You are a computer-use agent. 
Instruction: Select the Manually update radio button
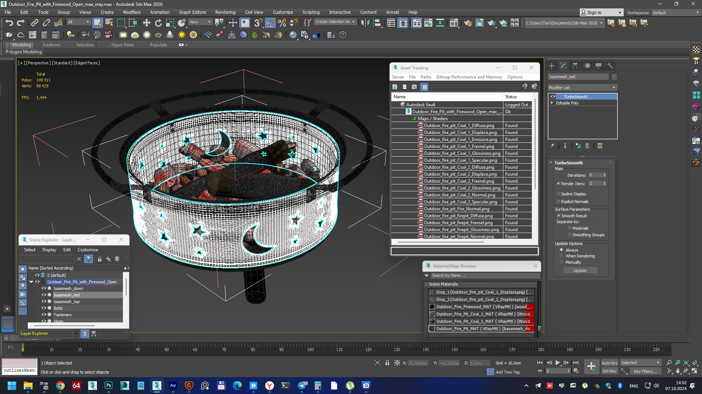[562, 262]
